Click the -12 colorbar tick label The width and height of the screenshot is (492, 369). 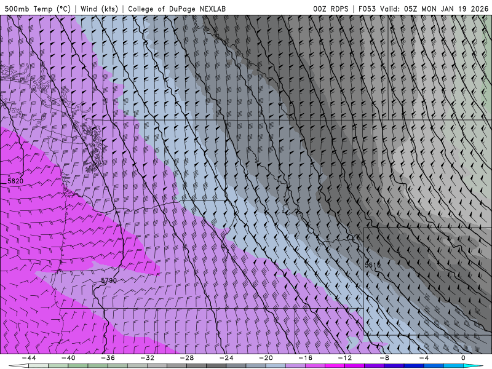pyautogui.click(x=345, y=358)
